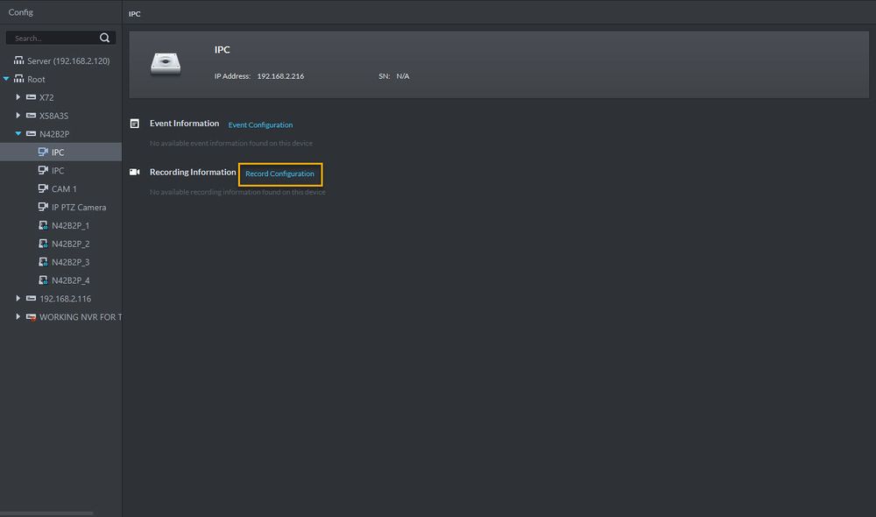Click the N42B2P recorder icon
Image resolution: width=876 pixels, height=517 pixels.
[31, 133]
